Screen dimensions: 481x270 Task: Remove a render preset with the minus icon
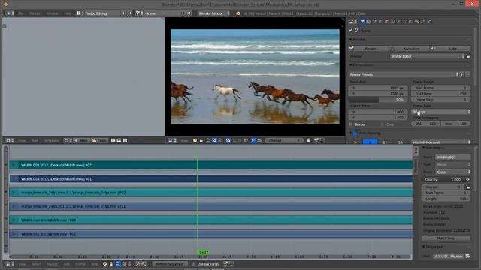[x=467, y=74]
